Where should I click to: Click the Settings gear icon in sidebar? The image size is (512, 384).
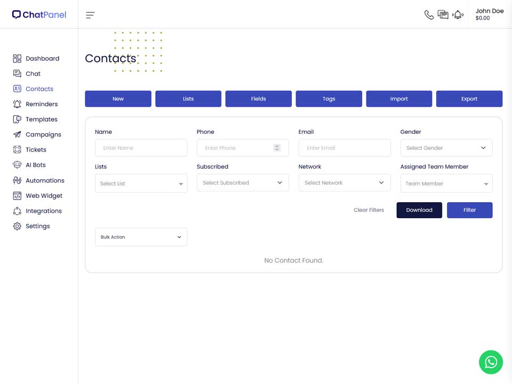click(x=17, y=226)
